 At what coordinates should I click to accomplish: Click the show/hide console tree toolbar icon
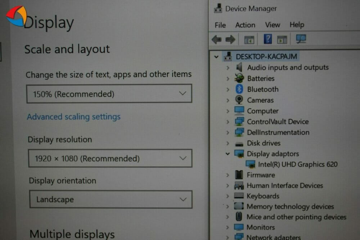(249, 40)
